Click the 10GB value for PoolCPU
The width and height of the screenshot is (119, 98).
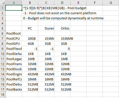click(x=30, y=38)
